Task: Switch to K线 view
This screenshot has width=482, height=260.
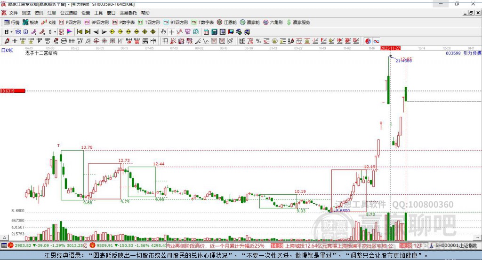Action: [48, 23]
